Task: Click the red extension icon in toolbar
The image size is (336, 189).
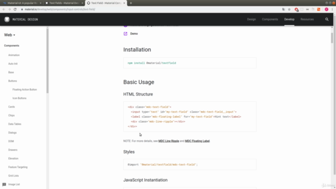Action: tap(296, 9)
